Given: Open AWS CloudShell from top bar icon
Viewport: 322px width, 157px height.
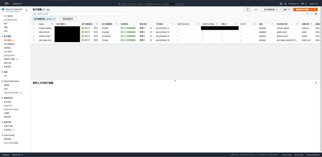Looking at the screenshot, I should 281,4.
